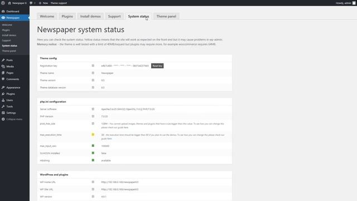Click the Users person icon
Screen dimensions: 357x201
point(3,100)
